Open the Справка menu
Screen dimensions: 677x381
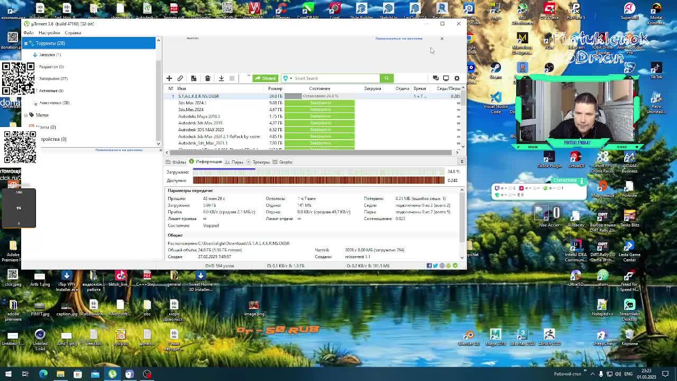click(73, 33)
